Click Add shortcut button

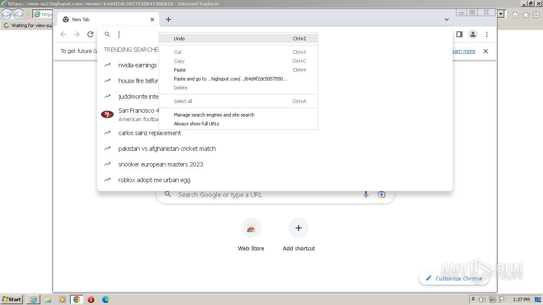point(299,235)
